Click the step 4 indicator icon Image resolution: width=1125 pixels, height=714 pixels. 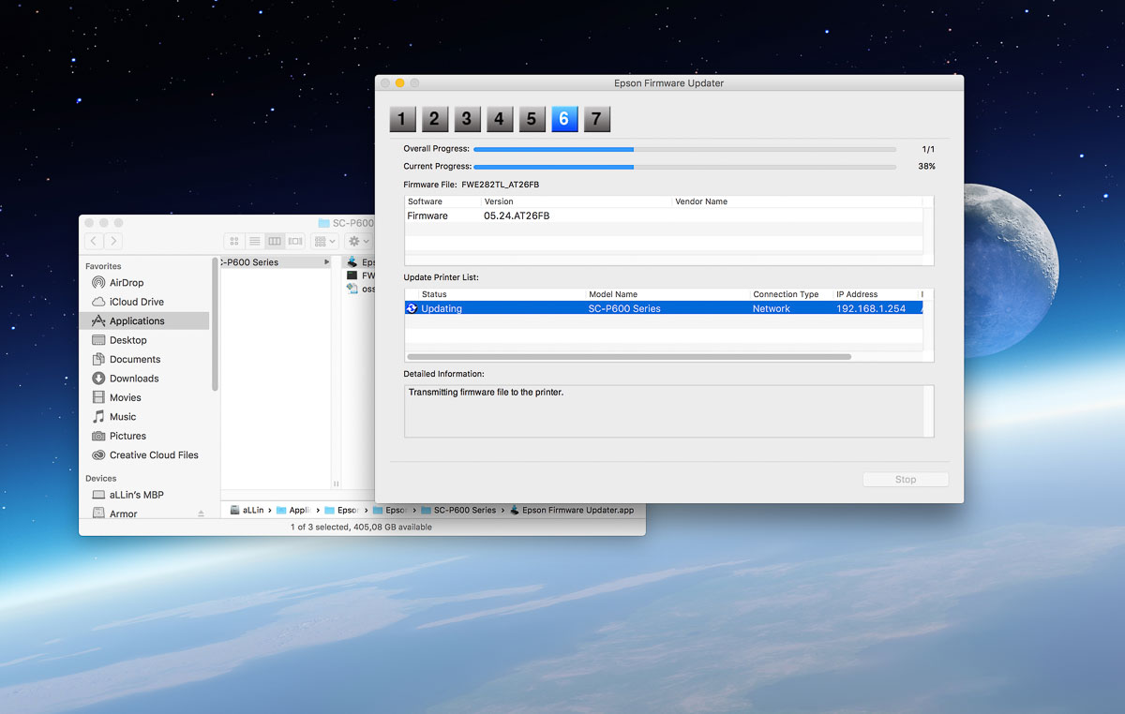pos(499,119)
